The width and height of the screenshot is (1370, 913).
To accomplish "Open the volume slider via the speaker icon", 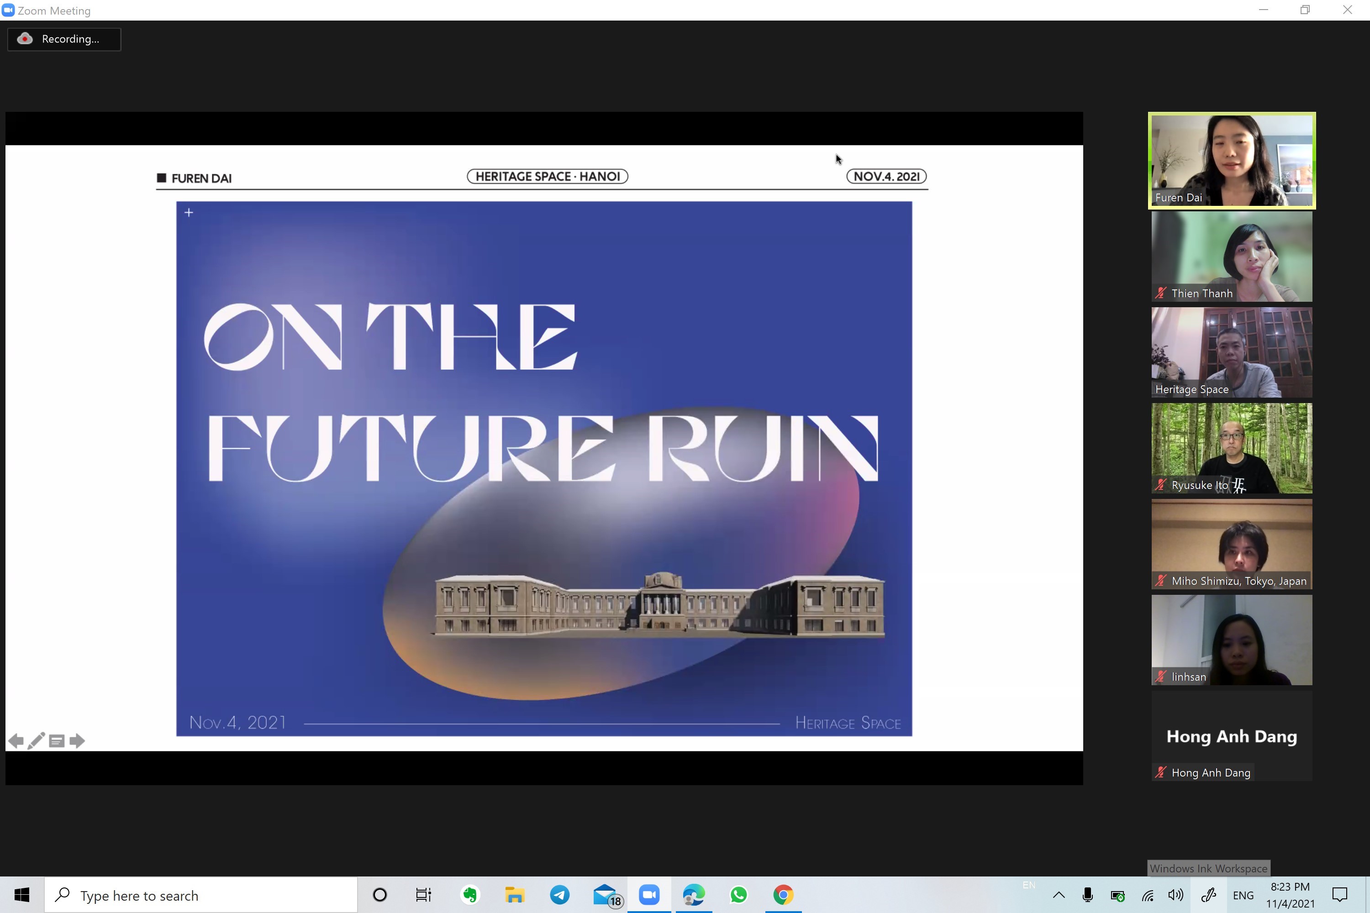I will (x=1175, y=895).
